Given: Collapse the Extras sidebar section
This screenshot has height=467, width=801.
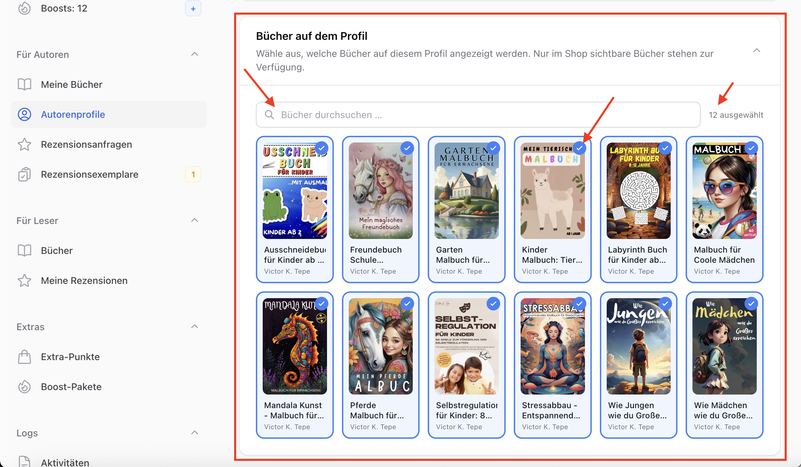Looking at the screenshot, I should point(195,327).
